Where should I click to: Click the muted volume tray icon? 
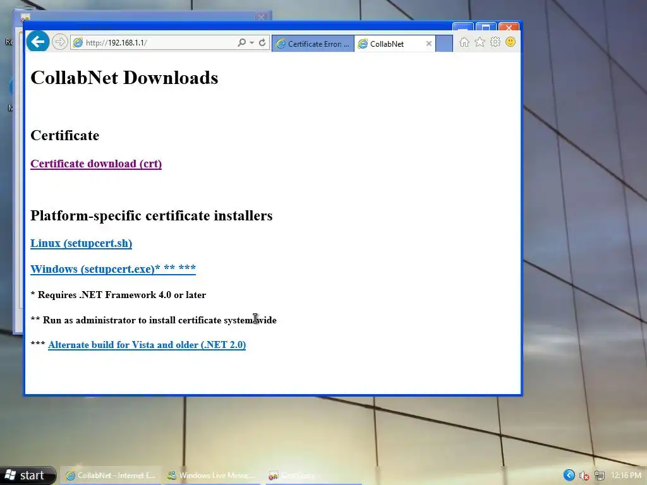[584, 476]
